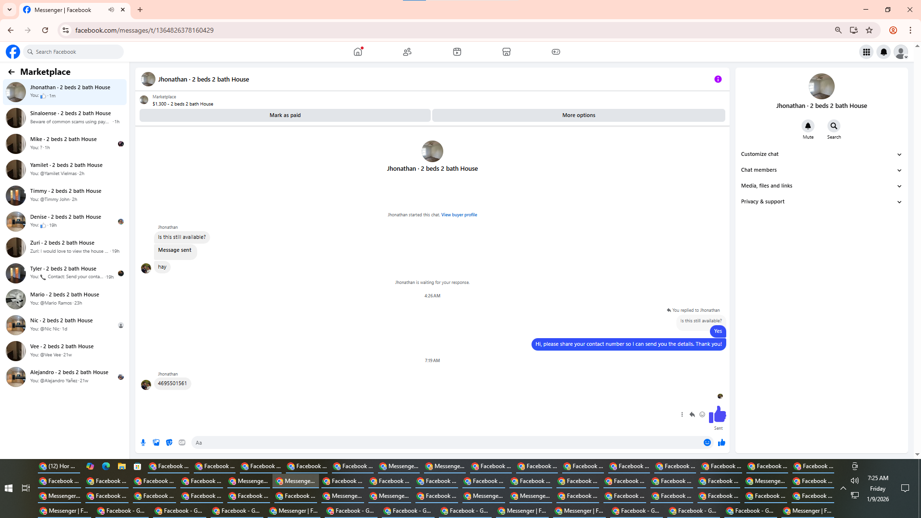Toggle tab audio mute speaker icon
The height and width of the screenshot is (518, 921).
[111, 10]
